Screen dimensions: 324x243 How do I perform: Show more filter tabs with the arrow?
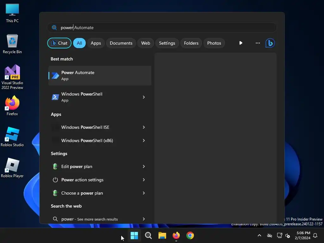click(241, 43)
